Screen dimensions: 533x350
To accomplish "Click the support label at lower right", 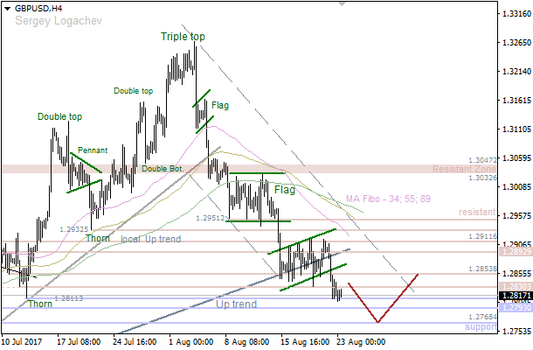I will [480, 325].
